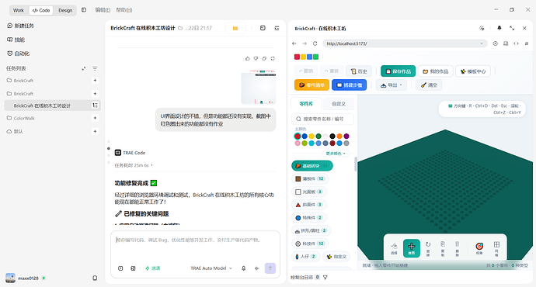The width and height of the screenshot is (536, 287).
Task: Pick the yellow color swatch
Action: click(x=312, y=137)
